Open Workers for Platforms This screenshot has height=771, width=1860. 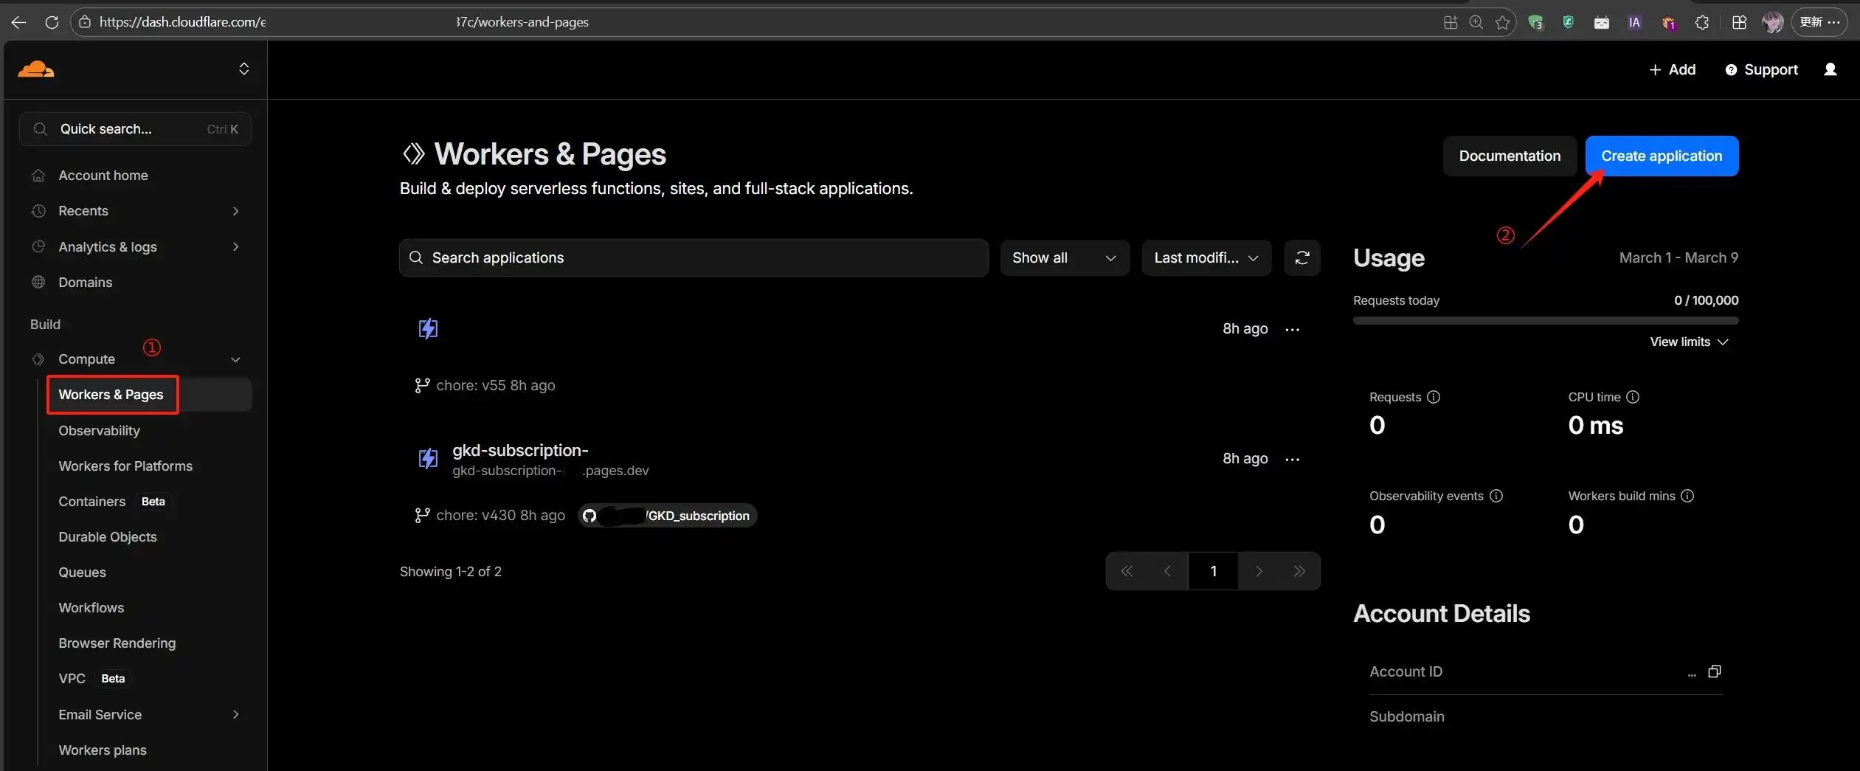[x=125, y=466]
